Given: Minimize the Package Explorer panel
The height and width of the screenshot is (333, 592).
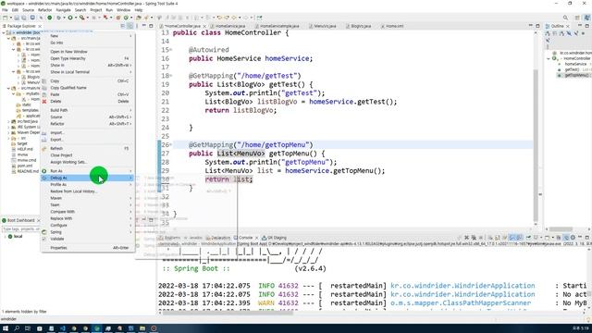Looking at the screenshot, I should (x=144, y=26).
